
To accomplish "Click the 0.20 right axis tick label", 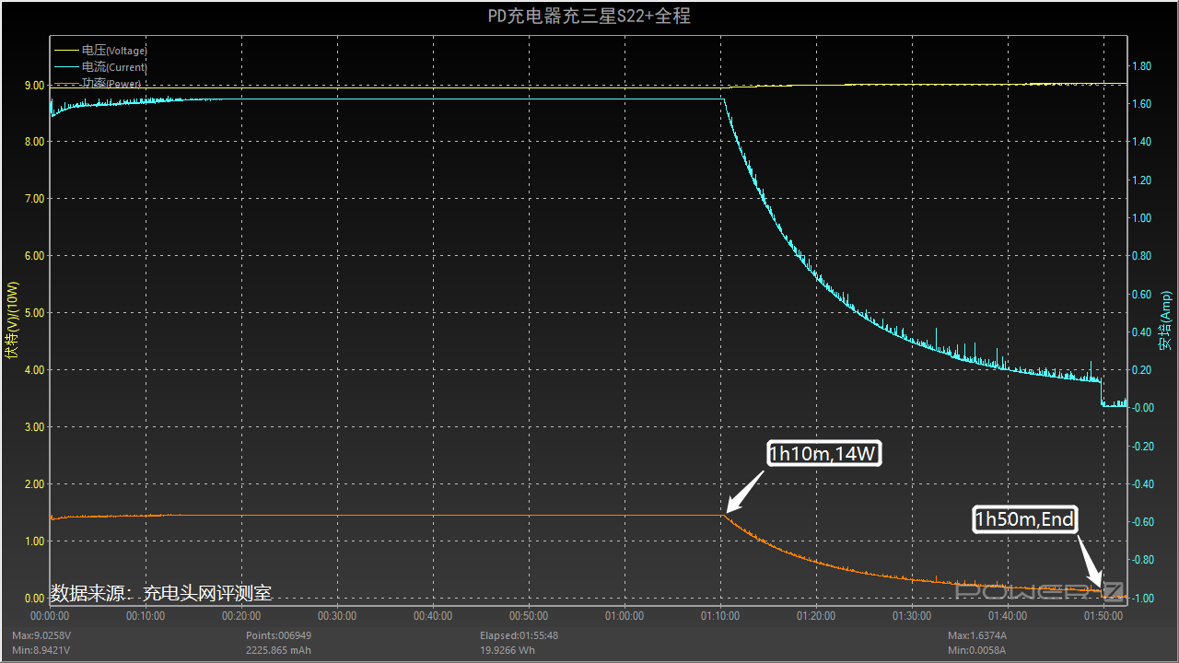I will click(x=1141, y=370).
